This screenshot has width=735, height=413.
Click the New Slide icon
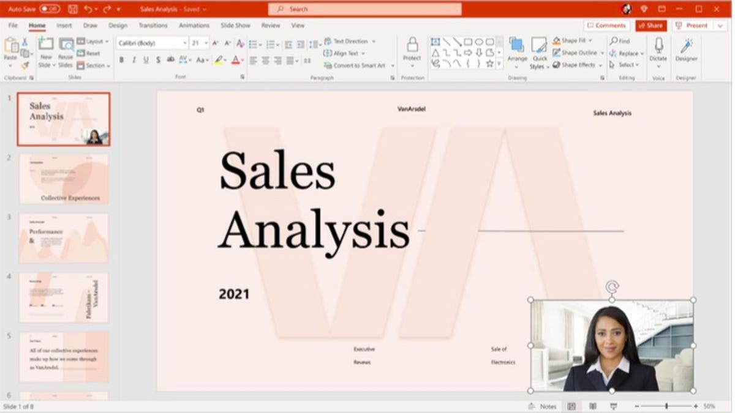(45, 45)
